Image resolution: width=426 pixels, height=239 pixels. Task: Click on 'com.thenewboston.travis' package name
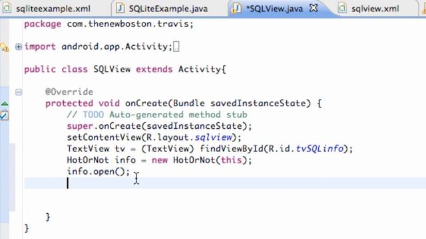pyautogui.click(x=128, y=24)
